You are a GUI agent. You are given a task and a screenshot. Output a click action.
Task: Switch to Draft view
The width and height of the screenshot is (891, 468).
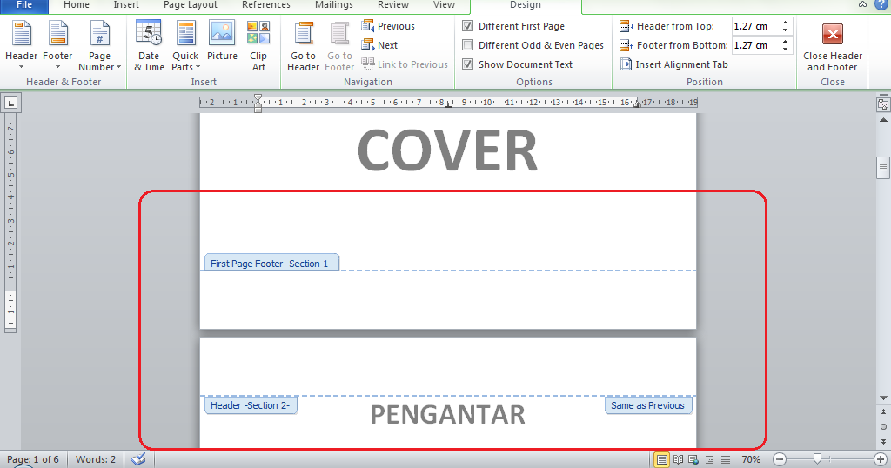point(725,459)
